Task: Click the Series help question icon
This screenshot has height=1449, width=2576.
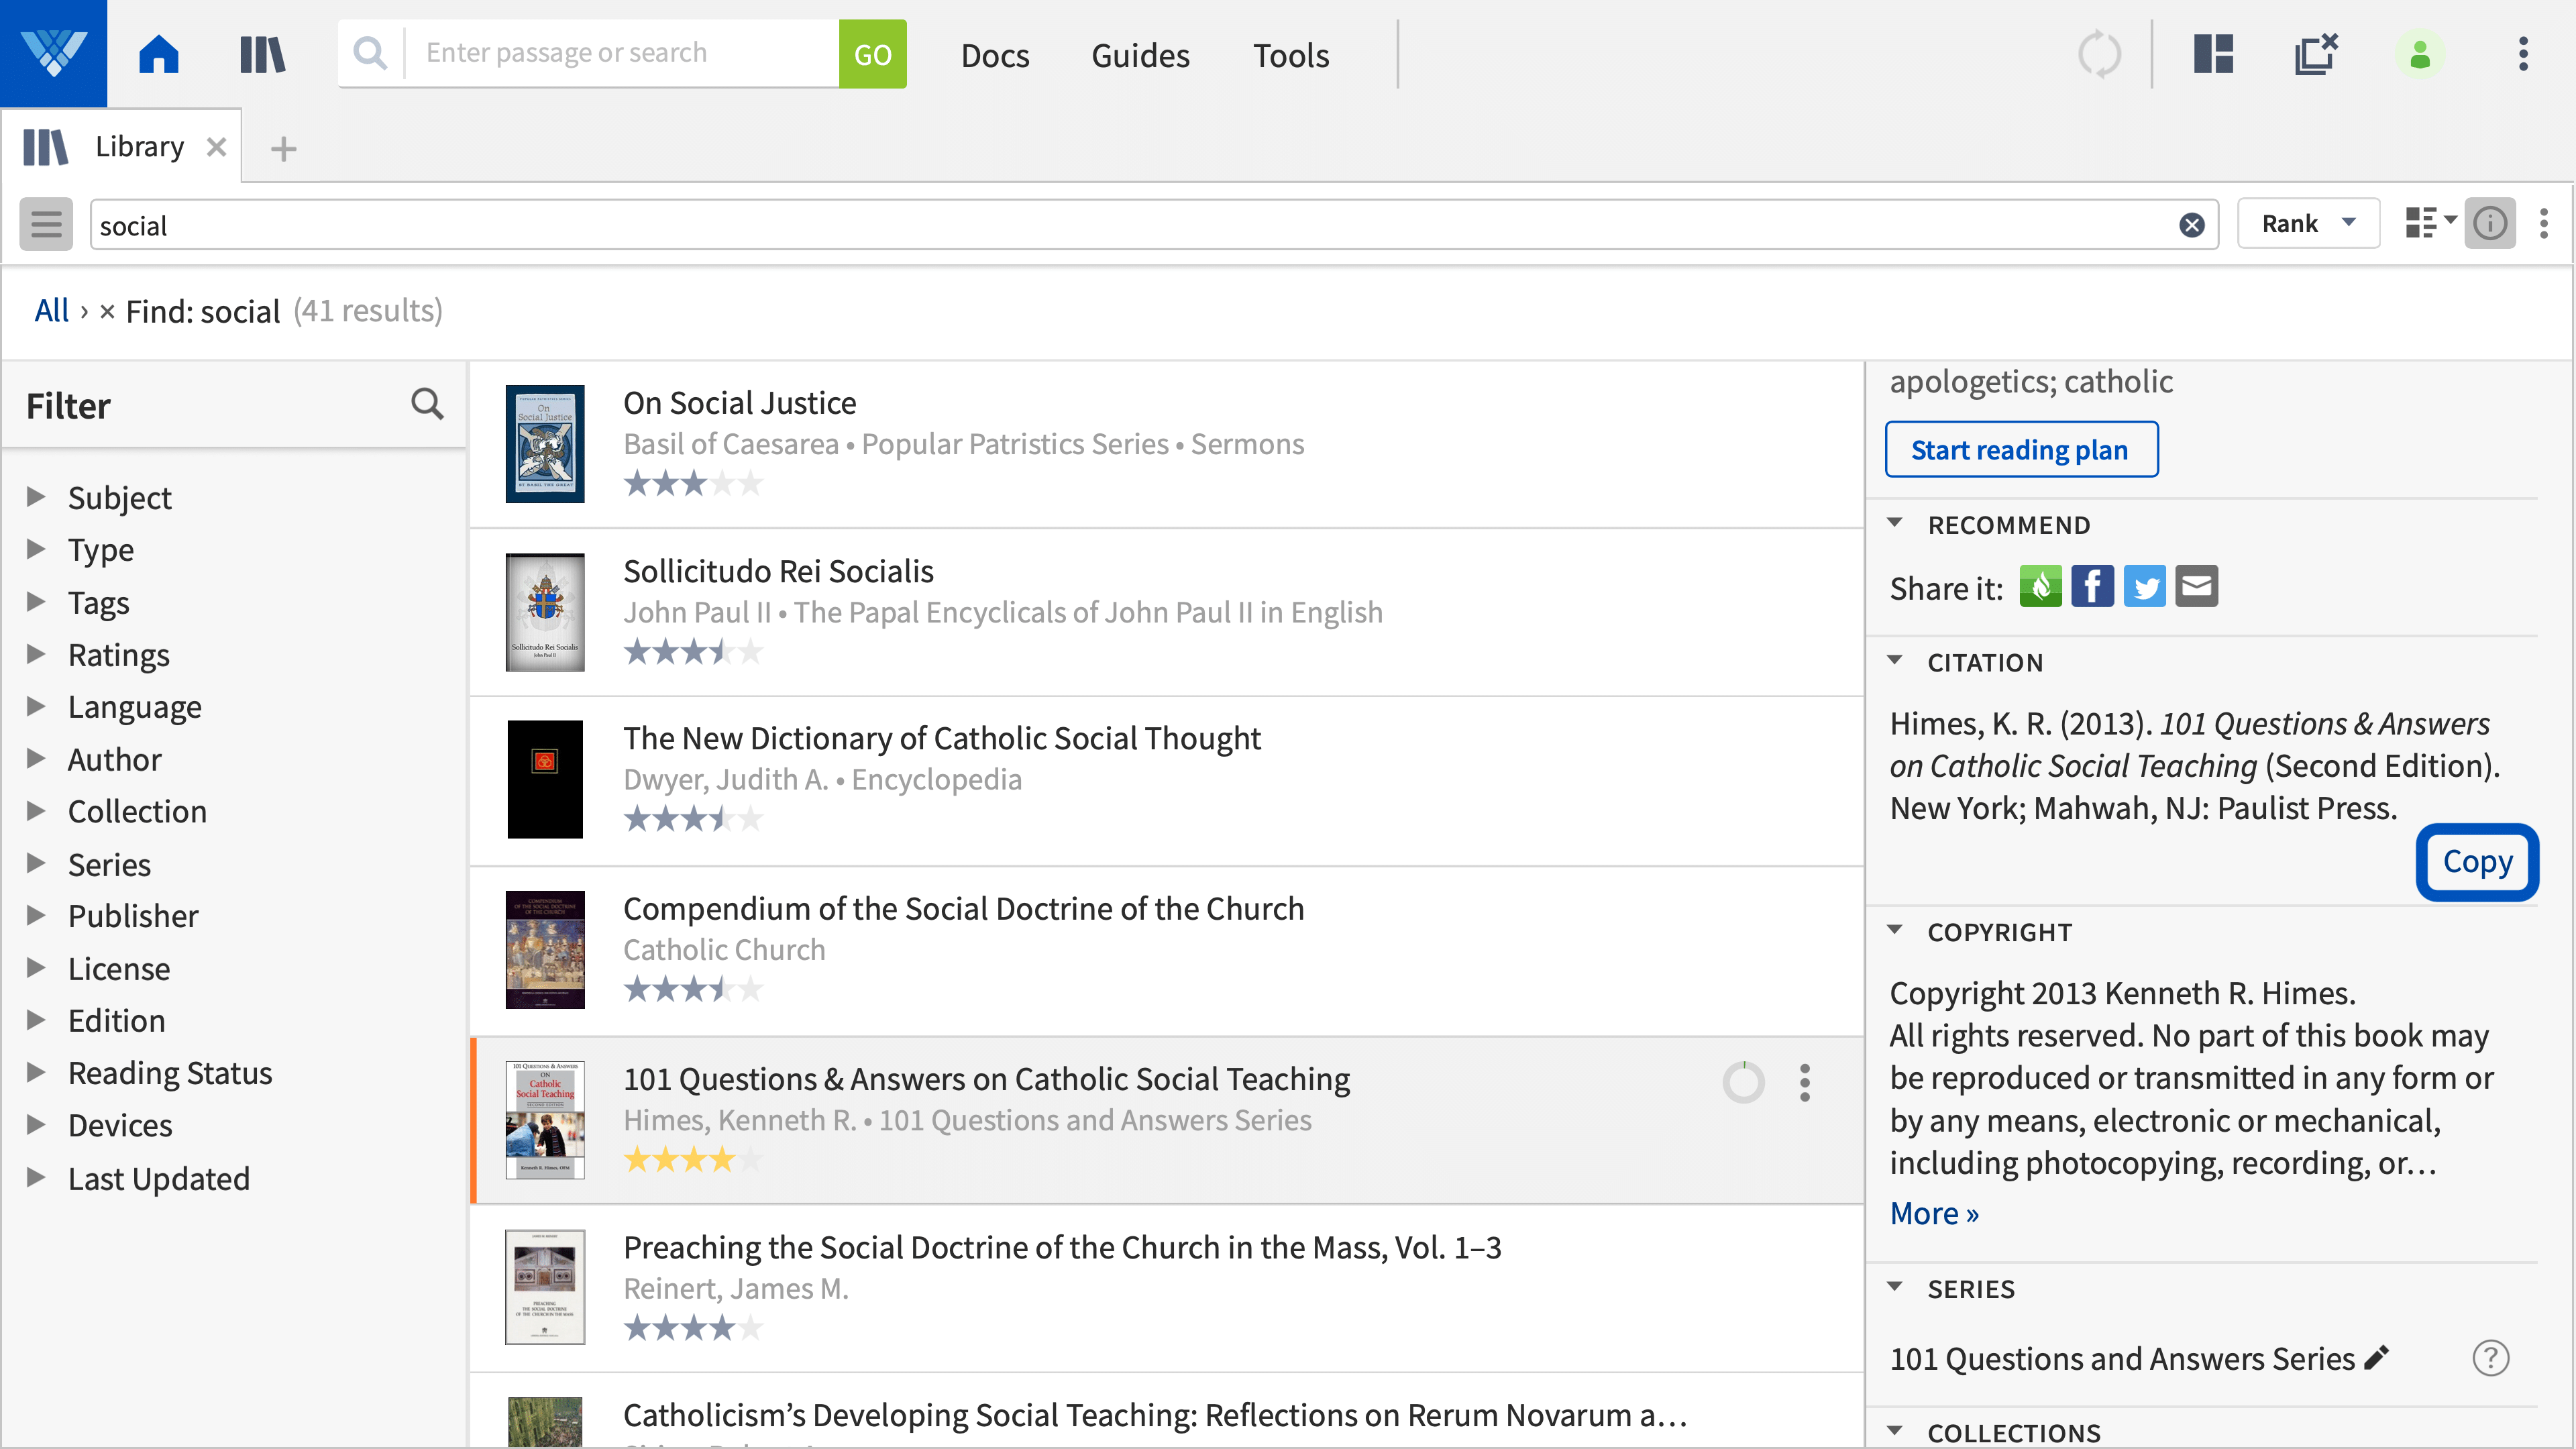Action: click(x=2490, y=1358)
